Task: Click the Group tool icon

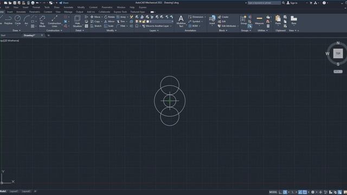Action: [x=243, y=20]
